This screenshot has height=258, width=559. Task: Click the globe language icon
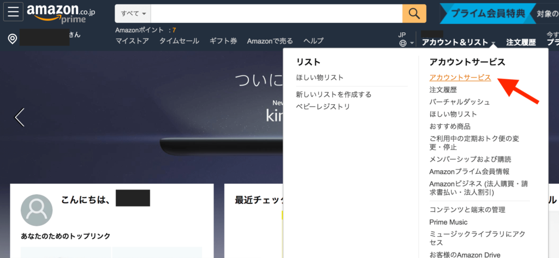coord(403,43)
